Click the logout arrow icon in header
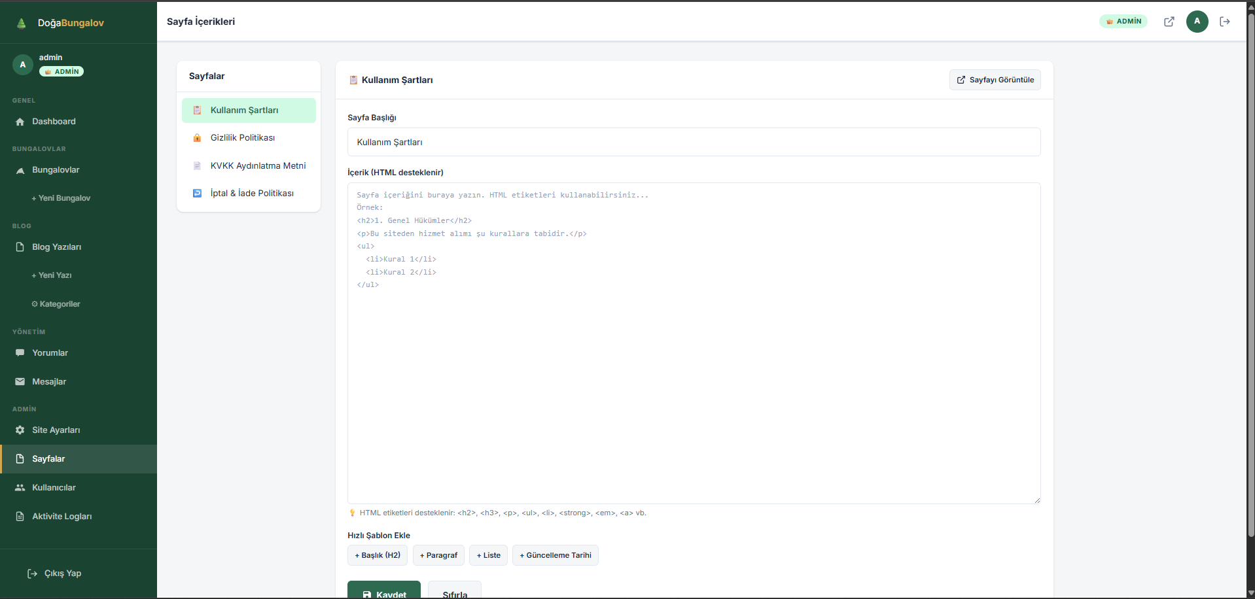Screen dimensions: 1255x599 click(x=1225, y=22)
